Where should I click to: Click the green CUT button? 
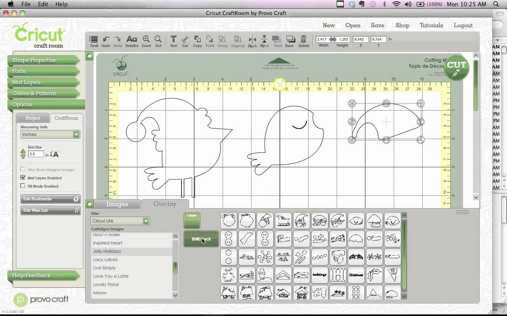456,68
